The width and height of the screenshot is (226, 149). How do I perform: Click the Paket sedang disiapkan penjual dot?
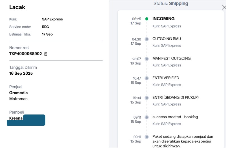point(147,137)
